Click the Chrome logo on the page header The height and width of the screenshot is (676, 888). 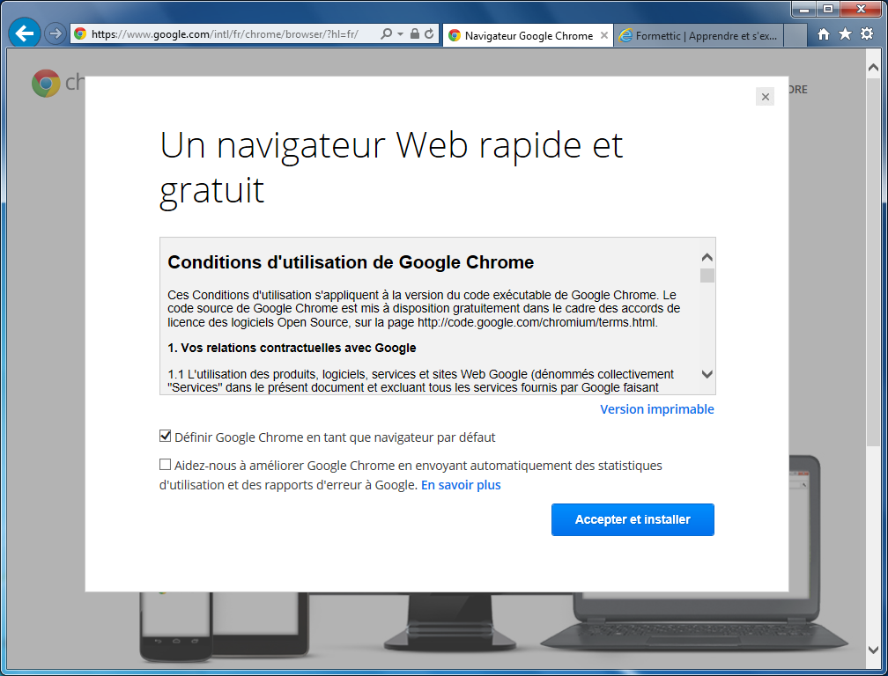(x=46, y=83)
